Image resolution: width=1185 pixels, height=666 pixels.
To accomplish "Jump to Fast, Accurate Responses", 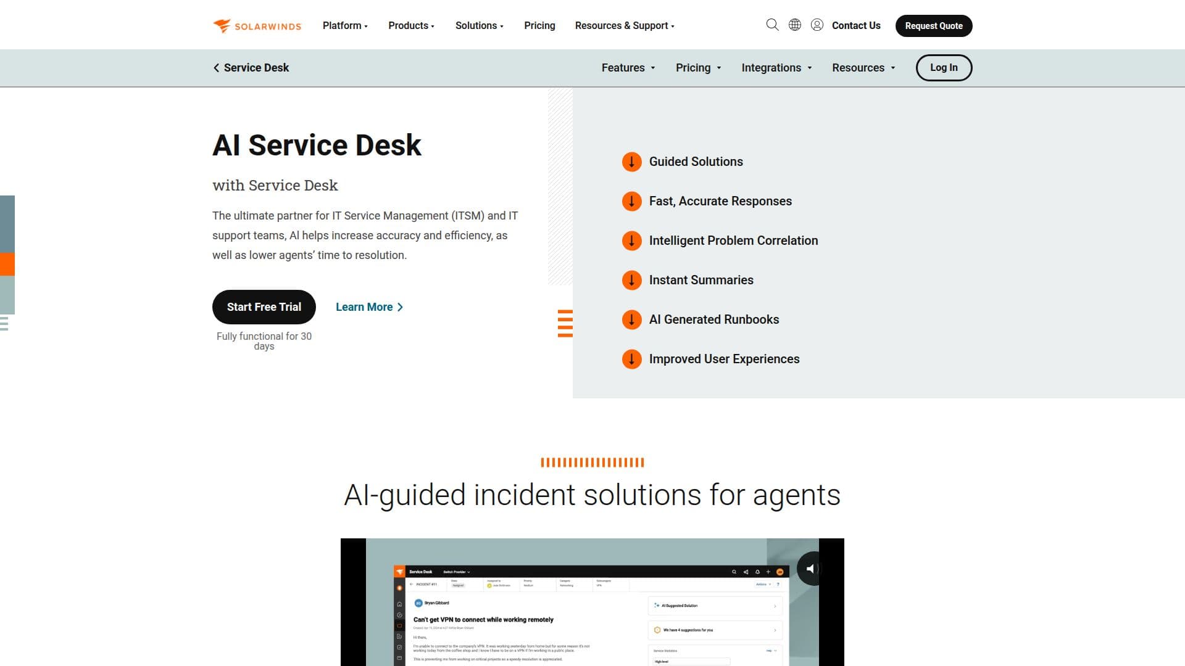I will coord(720,201).
